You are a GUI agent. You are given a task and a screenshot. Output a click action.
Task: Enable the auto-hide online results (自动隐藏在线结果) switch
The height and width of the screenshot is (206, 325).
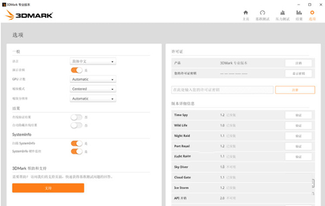[x=76, y=125]
